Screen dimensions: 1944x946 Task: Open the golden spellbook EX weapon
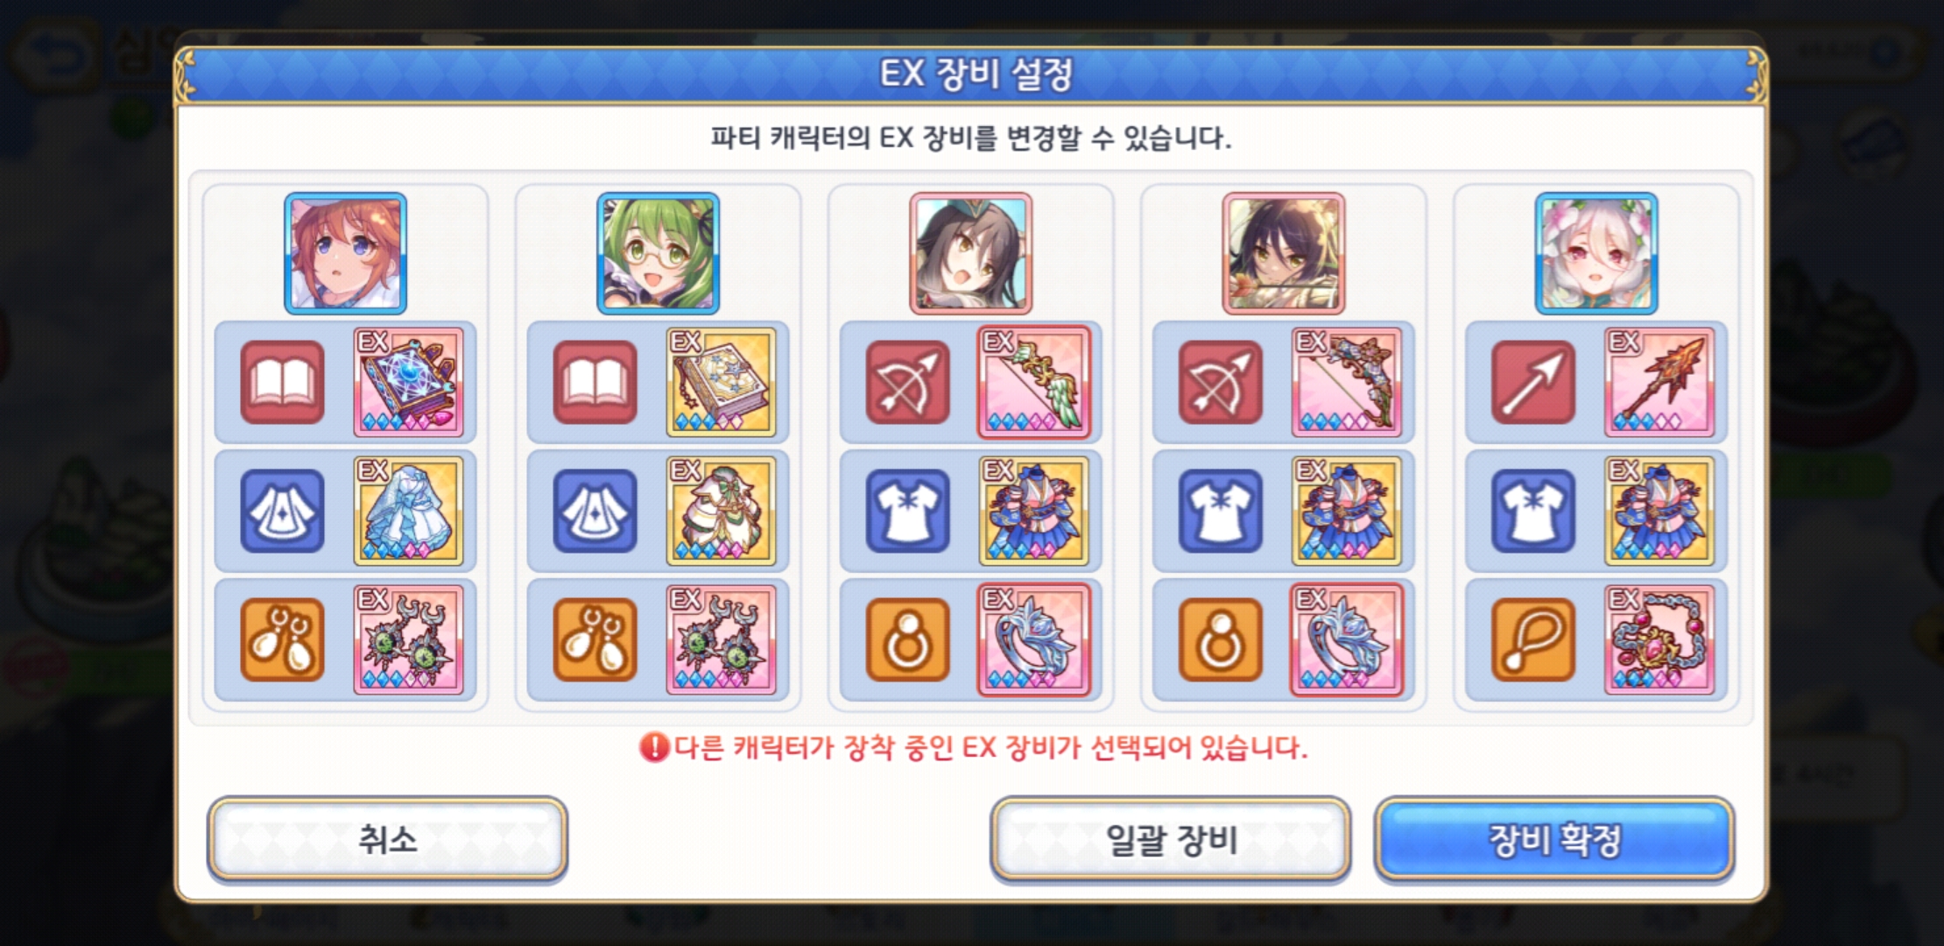pos(721,382)
